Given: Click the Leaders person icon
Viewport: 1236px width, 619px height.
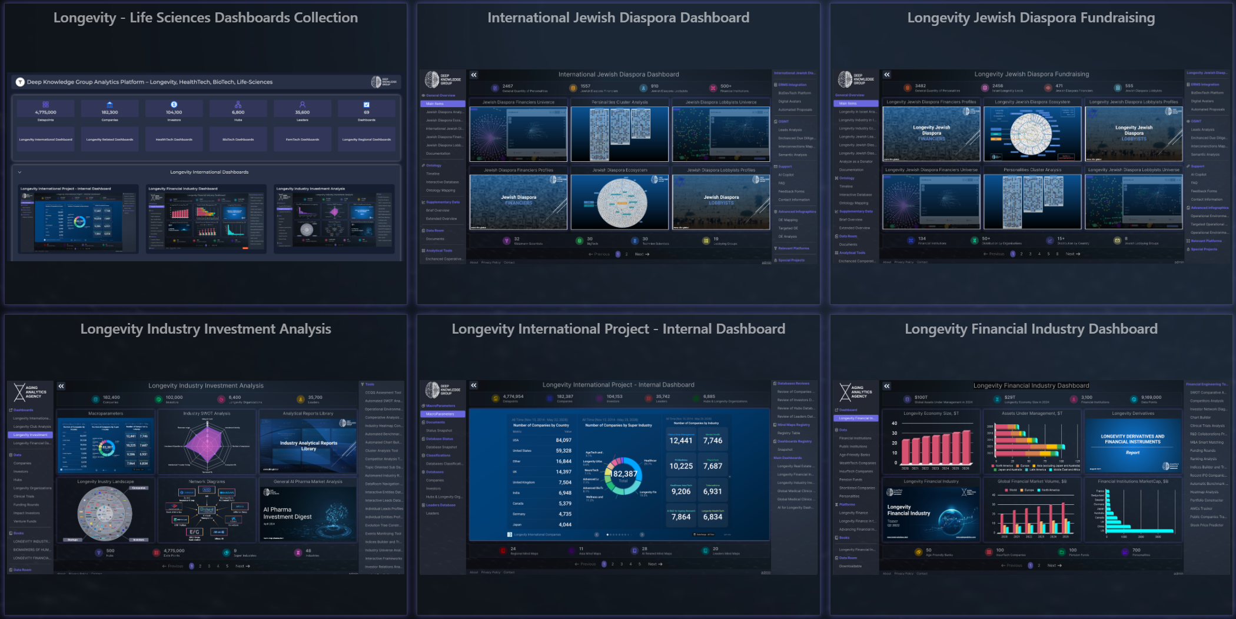Looking at the screenshot, I should [302, 105].
